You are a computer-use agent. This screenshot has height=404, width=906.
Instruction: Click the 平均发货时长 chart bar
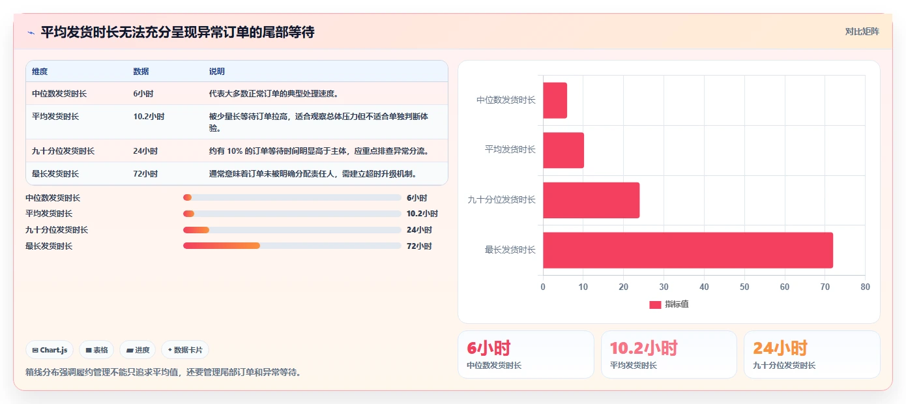pos(563,151)
